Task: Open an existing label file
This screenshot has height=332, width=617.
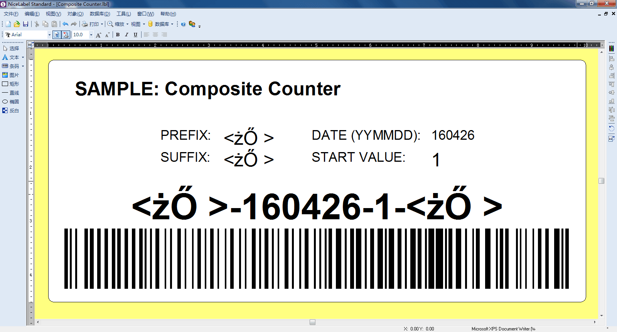Action: coord(17,24)
